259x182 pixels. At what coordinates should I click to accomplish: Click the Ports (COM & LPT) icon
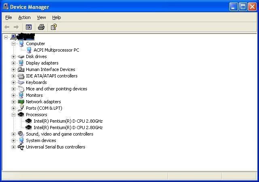tap(21, 108)
